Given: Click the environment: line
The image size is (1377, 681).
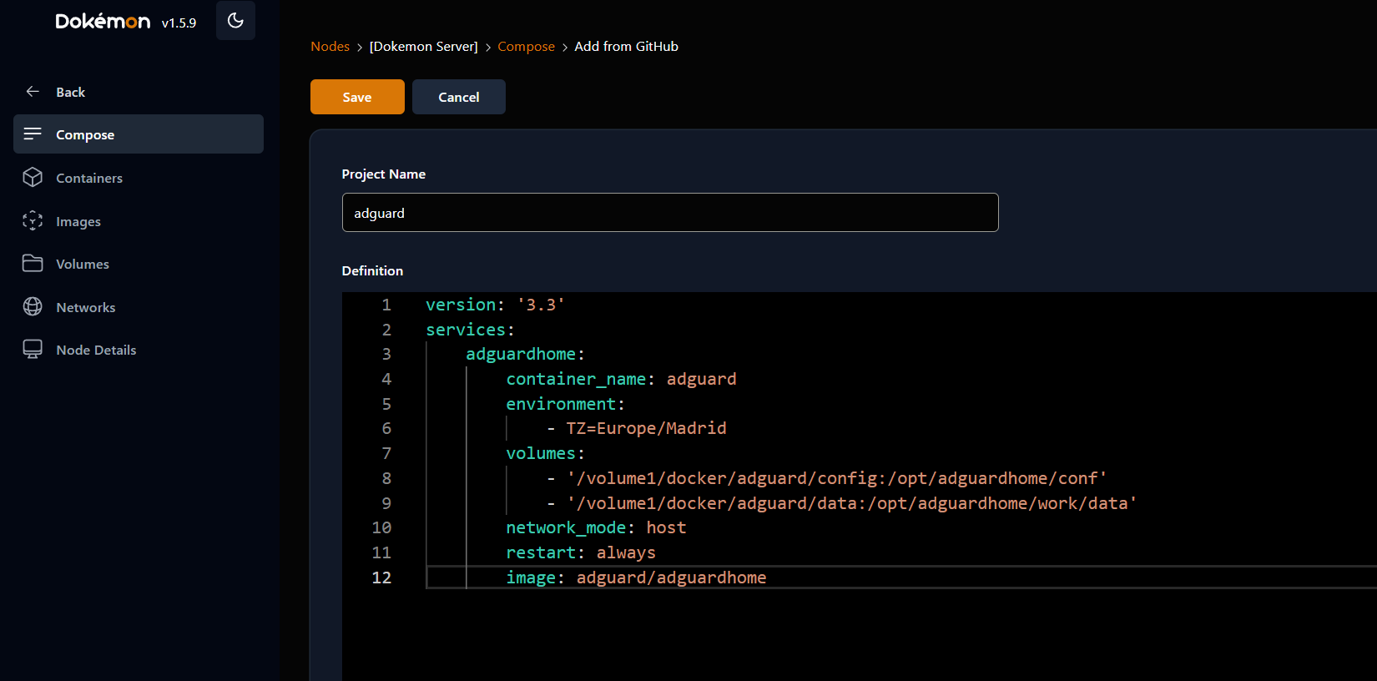Looking at the screenshot, I should click(x=565, y=404).
